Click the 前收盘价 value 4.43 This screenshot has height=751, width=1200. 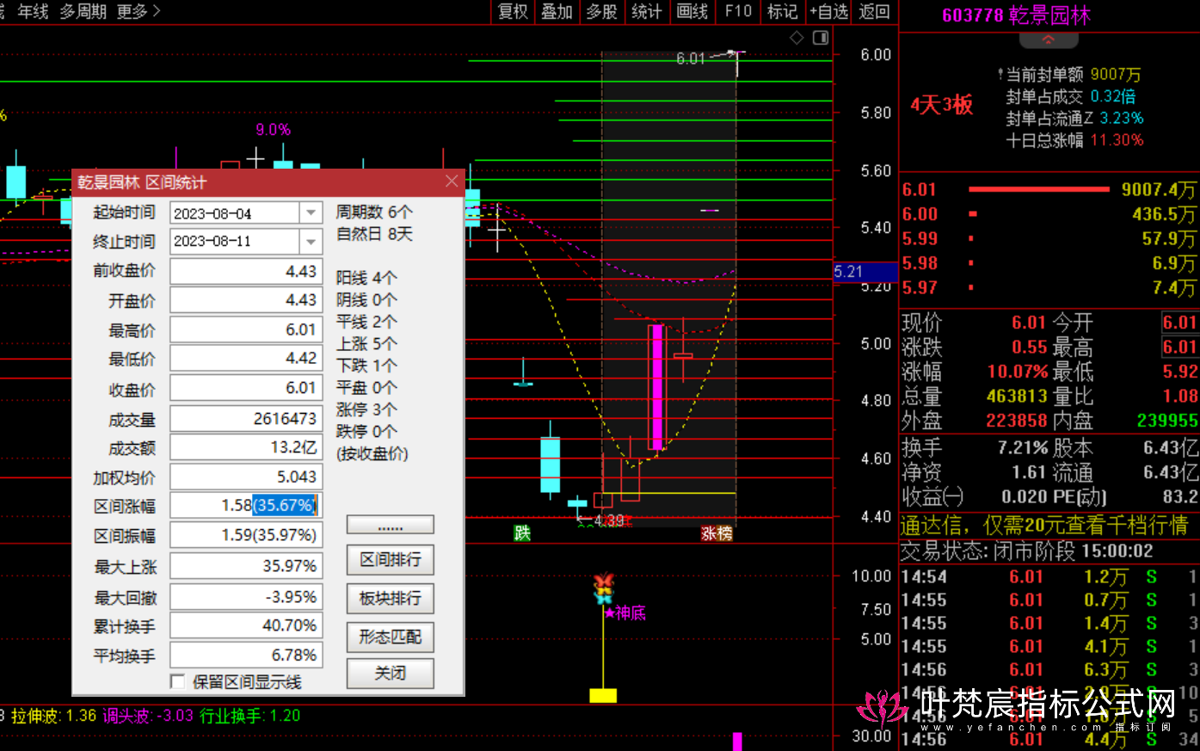tap(246, 271)
